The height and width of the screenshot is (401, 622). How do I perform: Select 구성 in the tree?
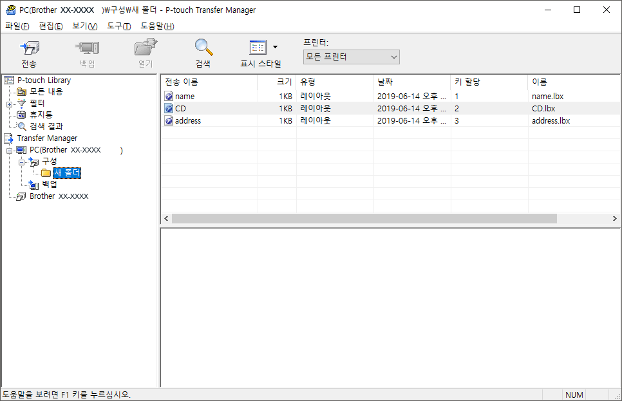click(x=50, y=161)
